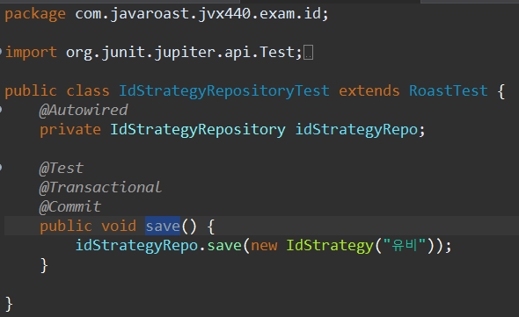Click the closing brace of the save method
This screenshot has height=317, width=519.
coord(44,265)
